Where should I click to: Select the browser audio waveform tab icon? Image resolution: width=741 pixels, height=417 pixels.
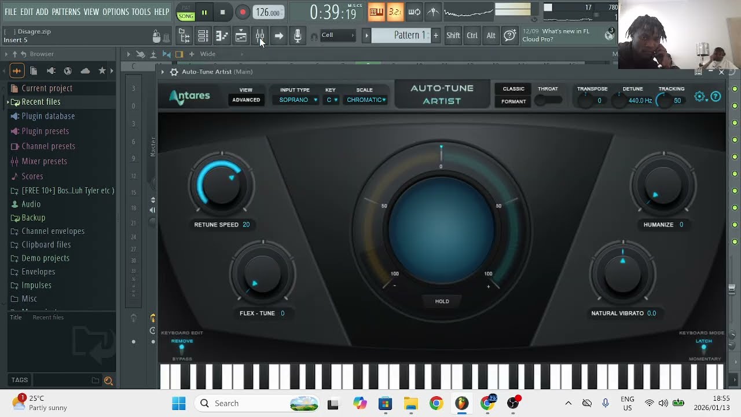tap(16, 71)
